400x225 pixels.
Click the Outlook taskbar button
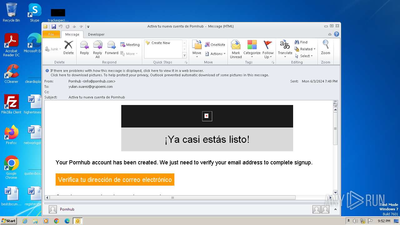pyautogui.click(x=77, y=221)
